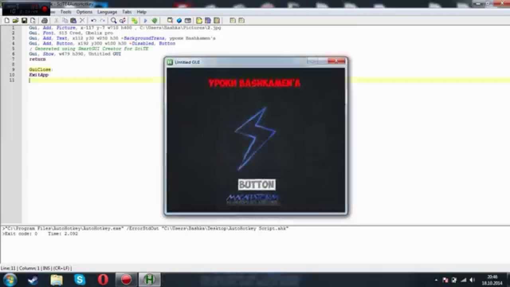This screenshot has width=510, height=287.
Task: Click the Paste toolbar icon
Action: [x=73, y=20]
